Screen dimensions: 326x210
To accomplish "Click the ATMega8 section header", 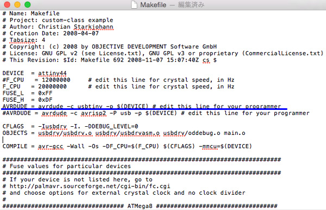I will pyautogui.click(x=140, y=206).
